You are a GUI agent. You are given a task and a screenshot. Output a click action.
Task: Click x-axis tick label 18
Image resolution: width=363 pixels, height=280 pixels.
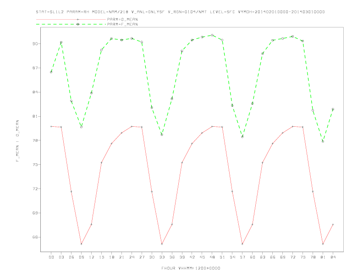point(111,257)
